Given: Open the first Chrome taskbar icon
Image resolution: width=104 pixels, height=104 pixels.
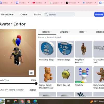Looking at the screenshot, I should coord(15,101).
